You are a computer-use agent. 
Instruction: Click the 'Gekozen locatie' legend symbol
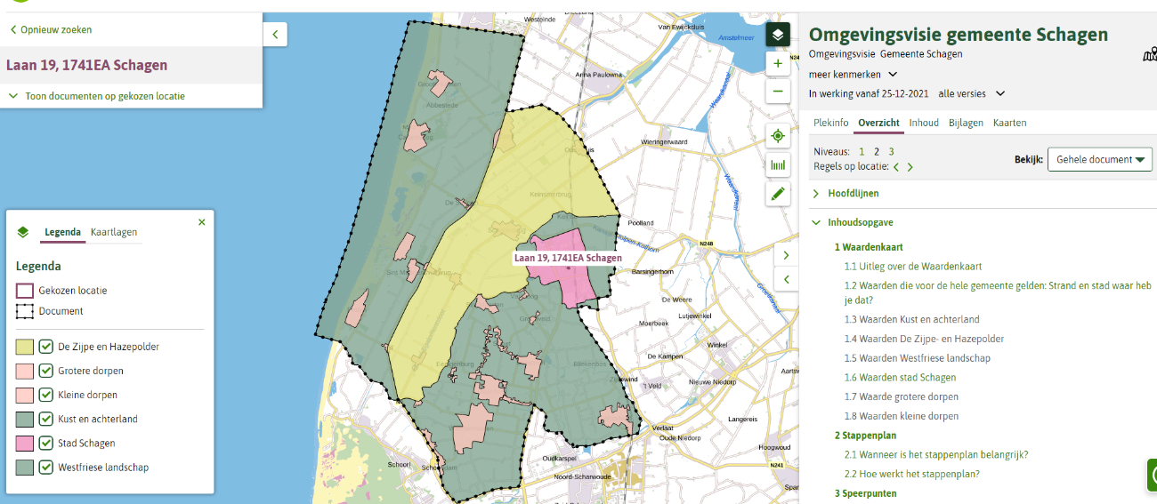pyautogui.click(x=25, y=291)
